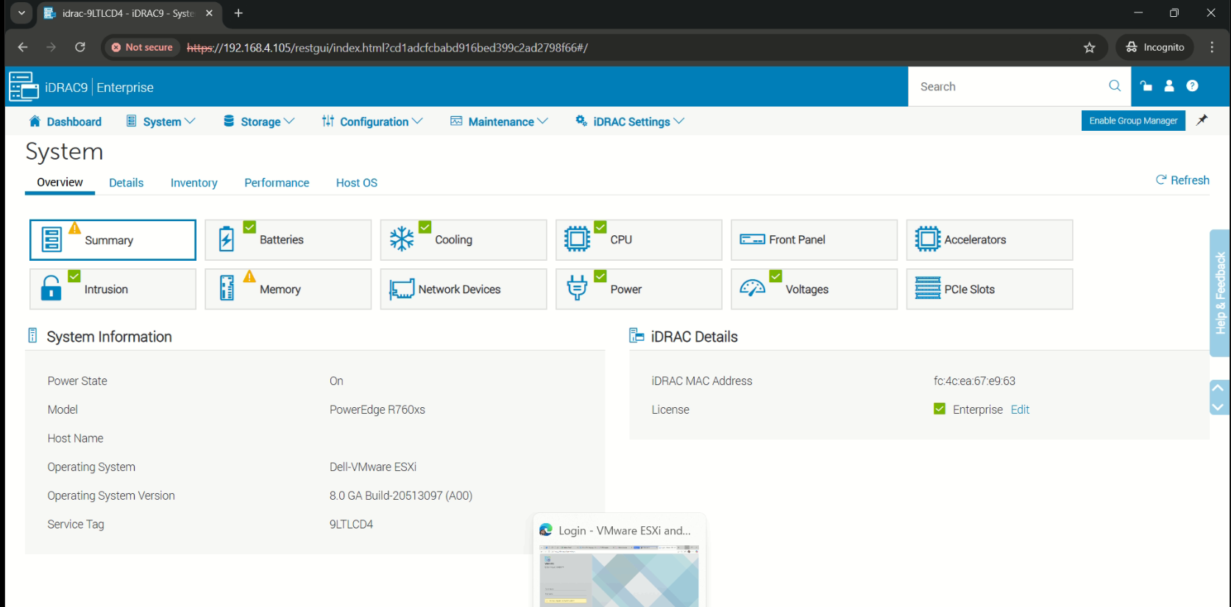Image resolution: width=1231 pixels, height=607 pixels.
Task: Select the Batteries status tile
Action: click(288, 240)
